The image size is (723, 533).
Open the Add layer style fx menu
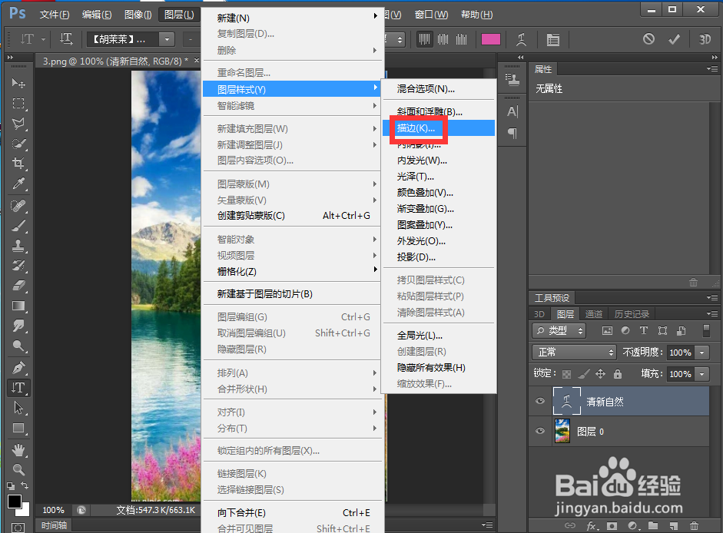point(590,525)
